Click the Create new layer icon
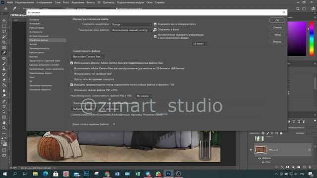The image size is (317, 178). click(x=304, y=167)
